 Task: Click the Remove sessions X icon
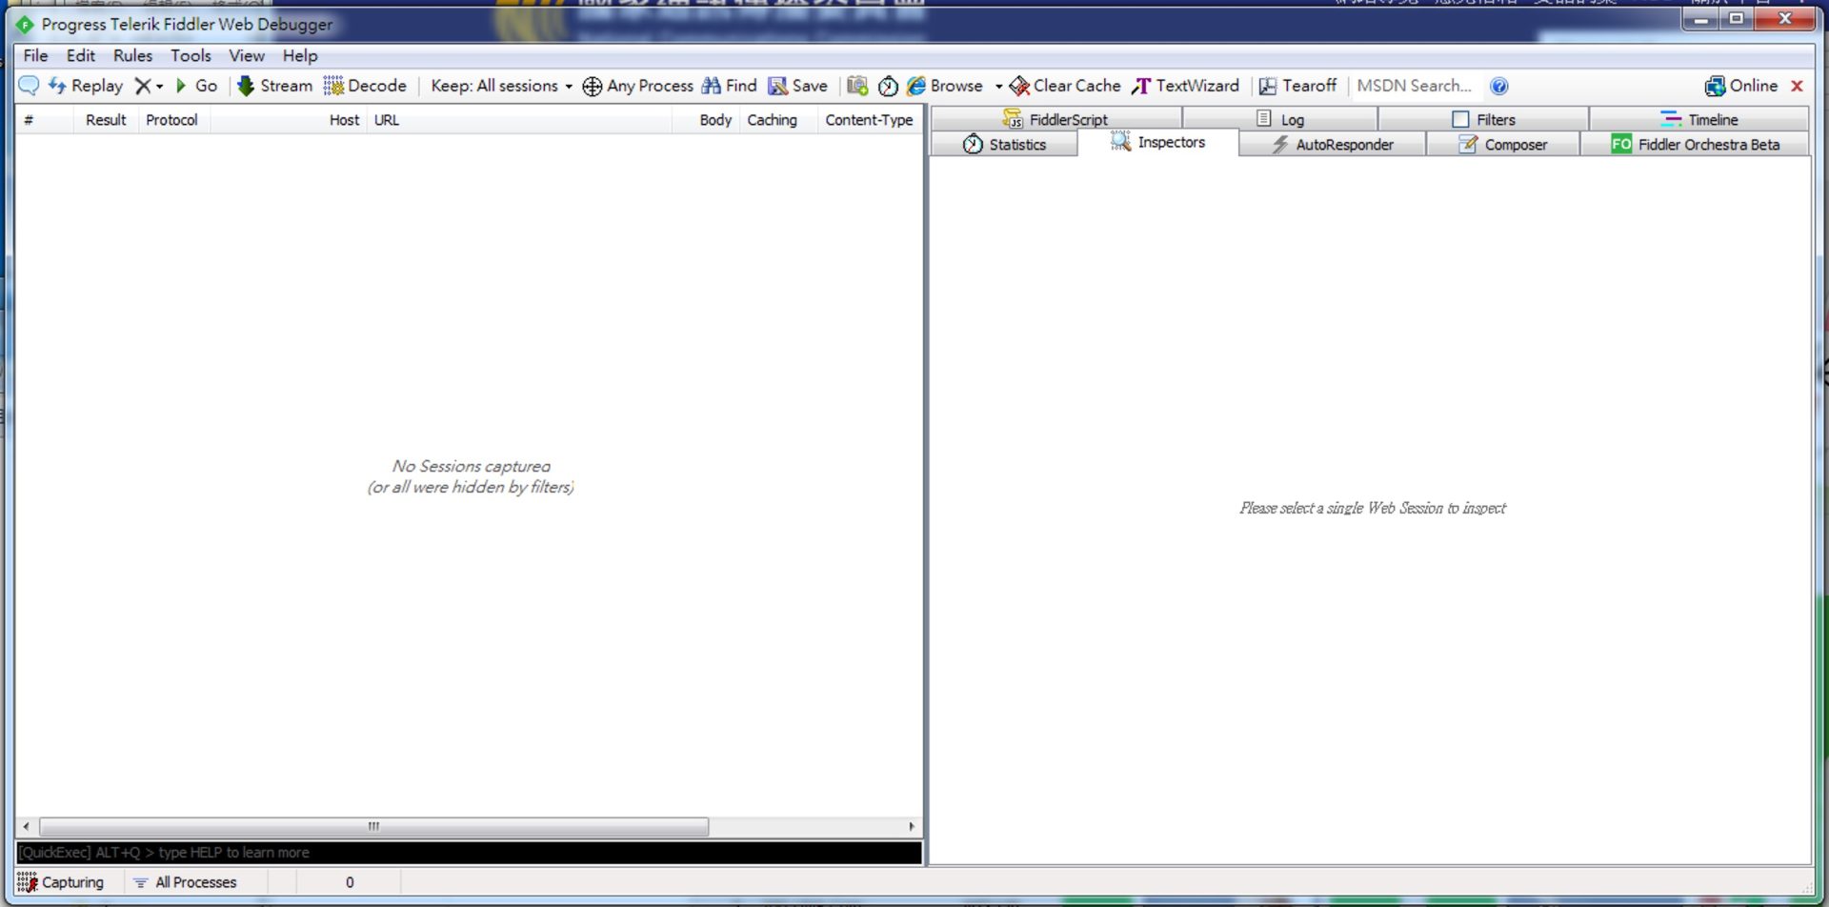[143, 86]
